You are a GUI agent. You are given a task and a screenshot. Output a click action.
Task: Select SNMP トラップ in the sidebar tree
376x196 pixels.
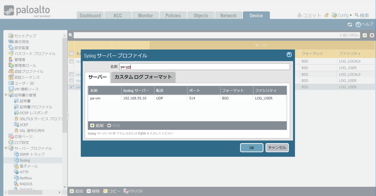point(32,154)
